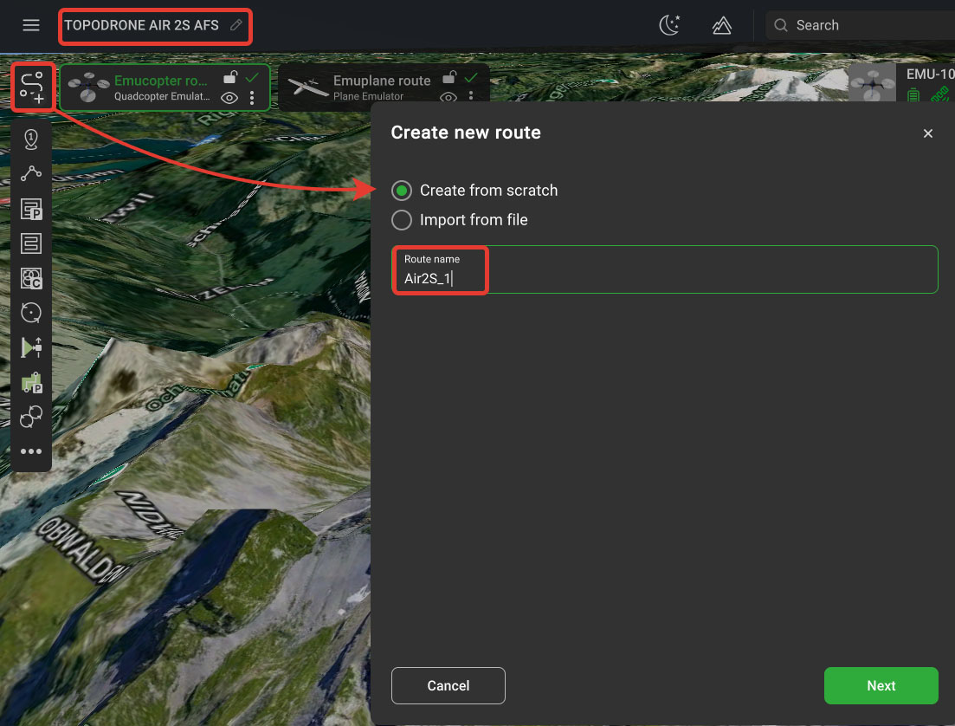Open Emuplane route three-dot menu
955x726 pixels.
(x=471, y=95)
